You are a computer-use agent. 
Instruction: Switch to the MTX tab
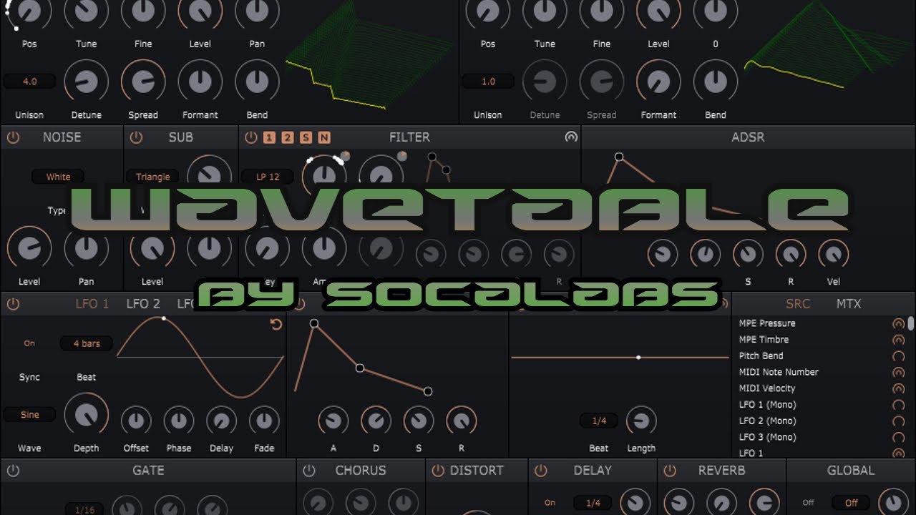pyautogui.click(x=849, y=304)
